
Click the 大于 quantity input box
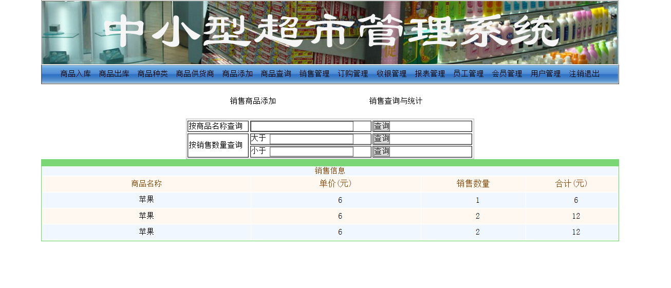(311, 139)
